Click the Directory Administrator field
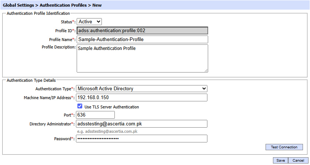Viewport: 310px width, 165px height. (x=141, y=124)
